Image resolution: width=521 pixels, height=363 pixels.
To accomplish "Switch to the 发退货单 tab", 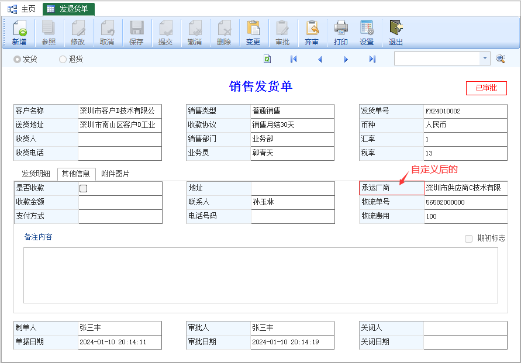I will [69, 9].
